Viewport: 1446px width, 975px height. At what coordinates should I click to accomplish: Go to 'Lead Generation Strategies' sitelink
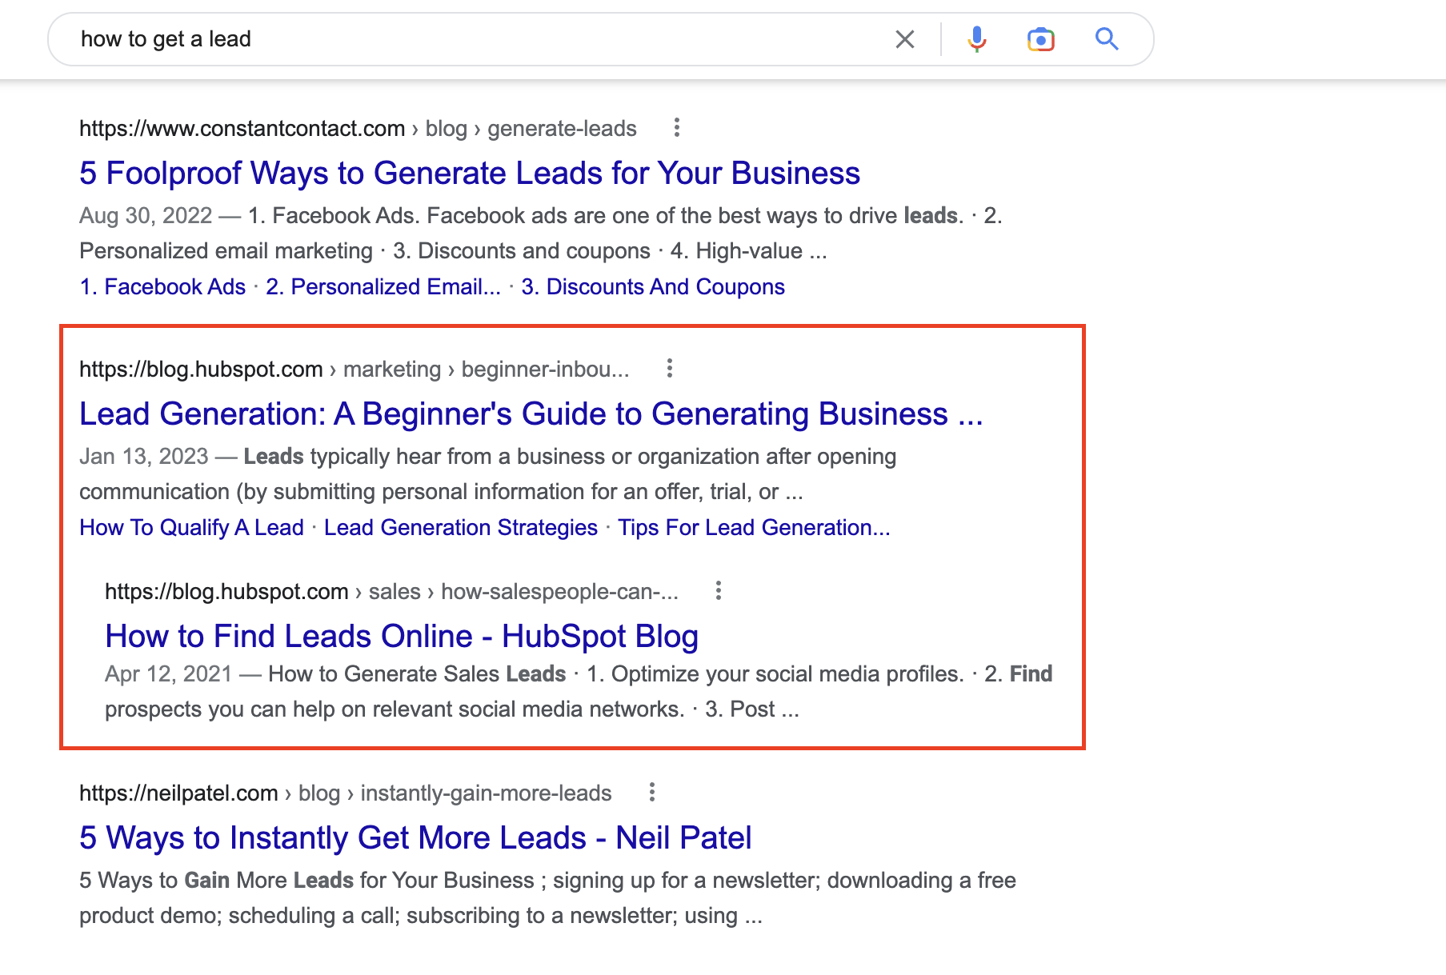[x=460, y=528]
